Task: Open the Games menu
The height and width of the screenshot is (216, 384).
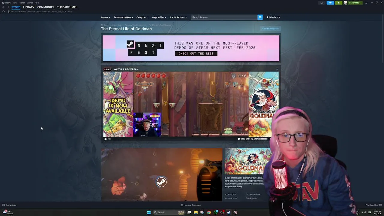Action: (30, 3)
